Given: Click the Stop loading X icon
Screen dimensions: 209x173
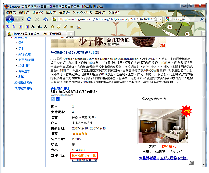Looking at the screenshot, I should pyautogui.click(x=37, y=19).
